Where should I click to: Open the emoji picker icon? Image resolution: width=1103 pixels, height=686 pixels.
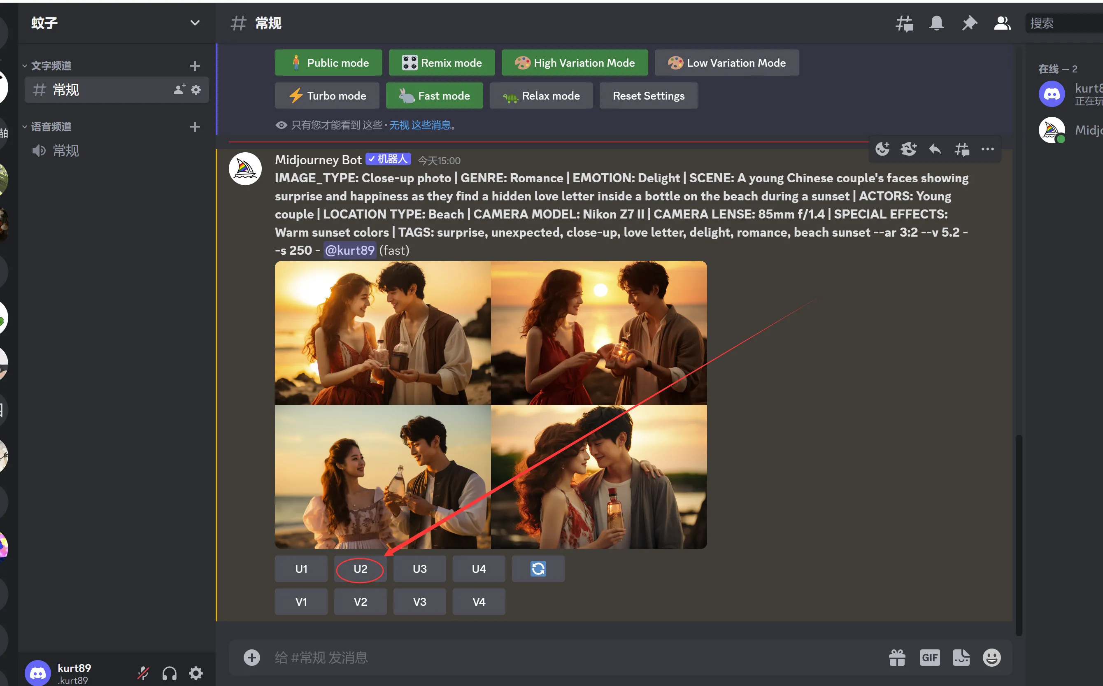991,658
